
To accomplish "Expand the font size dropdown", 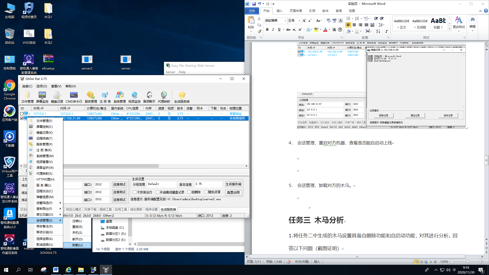I will (299, 21).
